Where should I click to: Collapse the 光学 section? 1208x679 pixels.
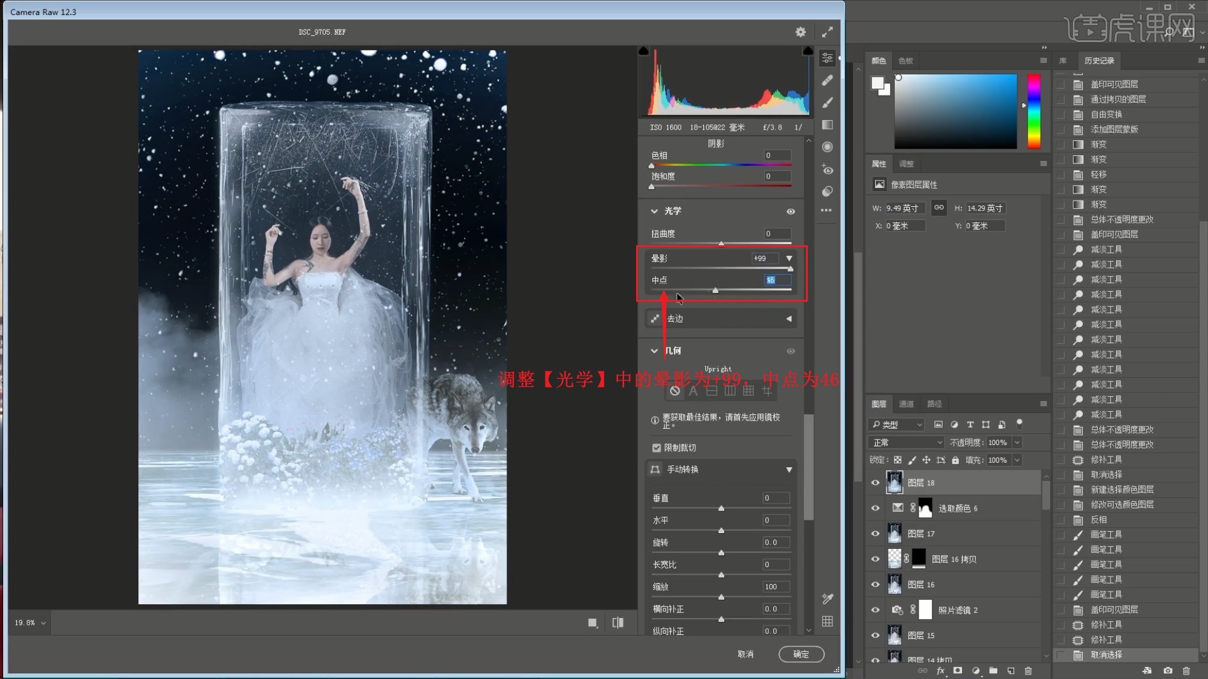pyautogui.click(x=654, y=211)
